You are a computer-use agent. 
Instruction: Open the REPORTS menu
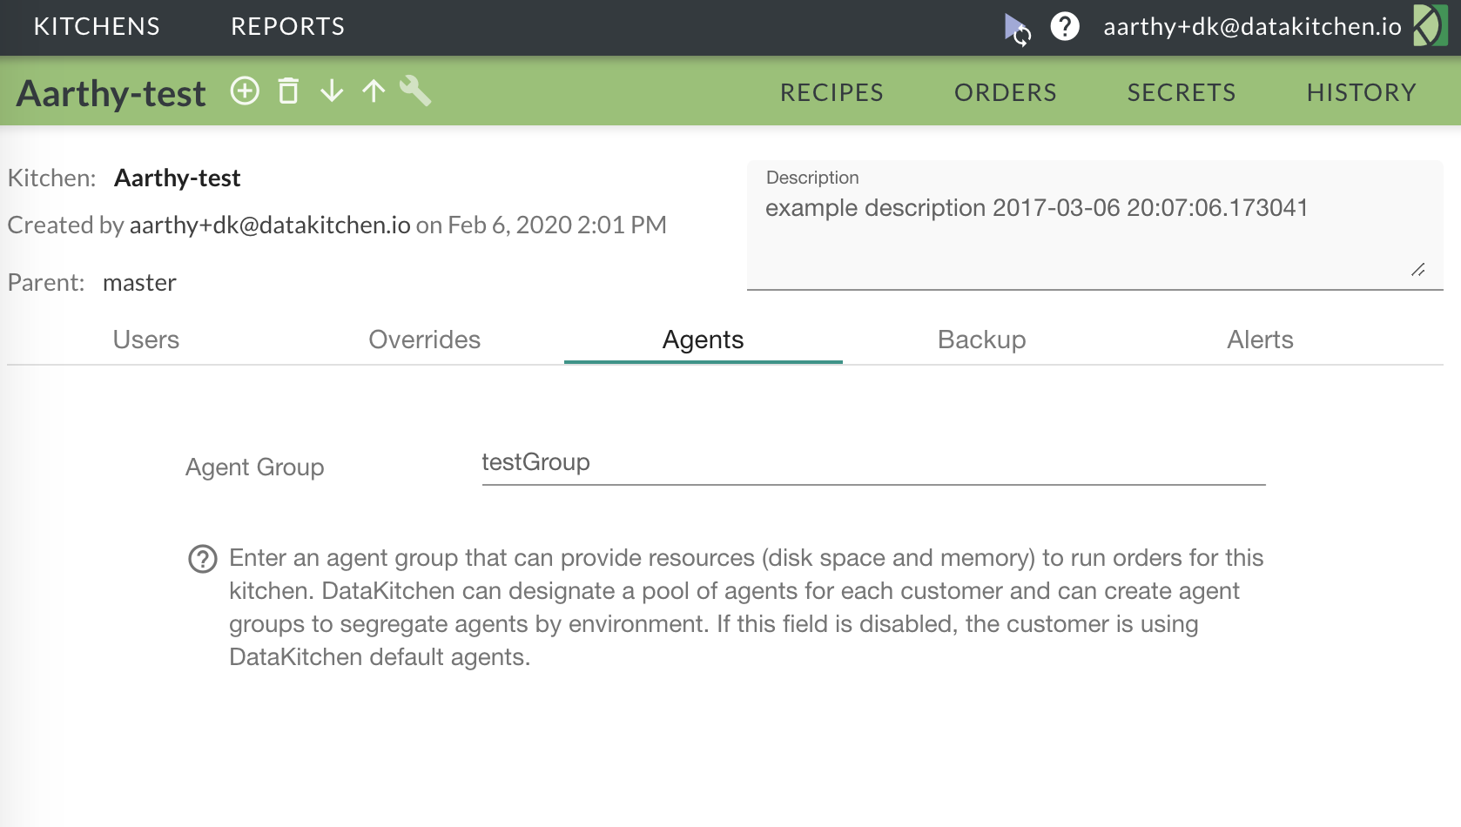point(288,26)
